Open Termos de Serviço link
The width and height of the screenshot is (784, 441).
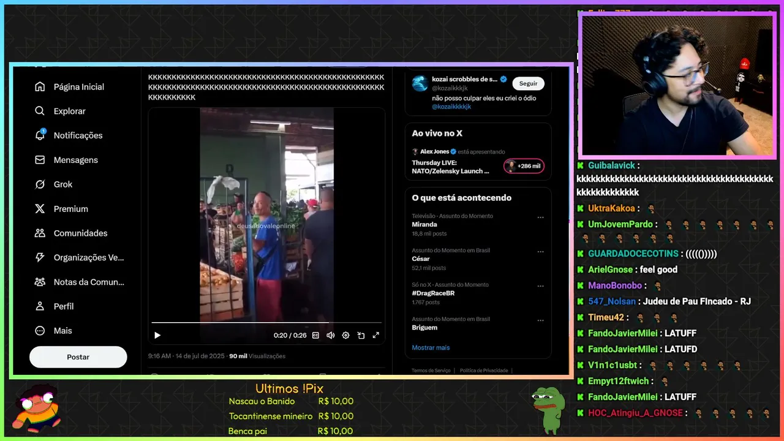click(431, 371)
